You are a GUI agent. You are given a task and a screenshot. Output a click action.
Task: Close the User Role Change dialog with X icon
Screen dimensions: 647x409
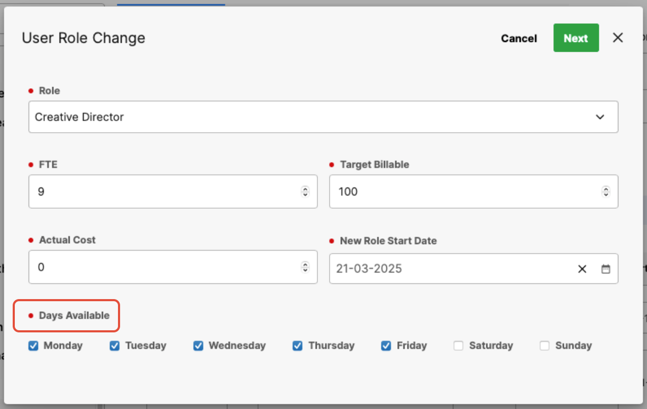pyautogui.click(x=618, y=38)
